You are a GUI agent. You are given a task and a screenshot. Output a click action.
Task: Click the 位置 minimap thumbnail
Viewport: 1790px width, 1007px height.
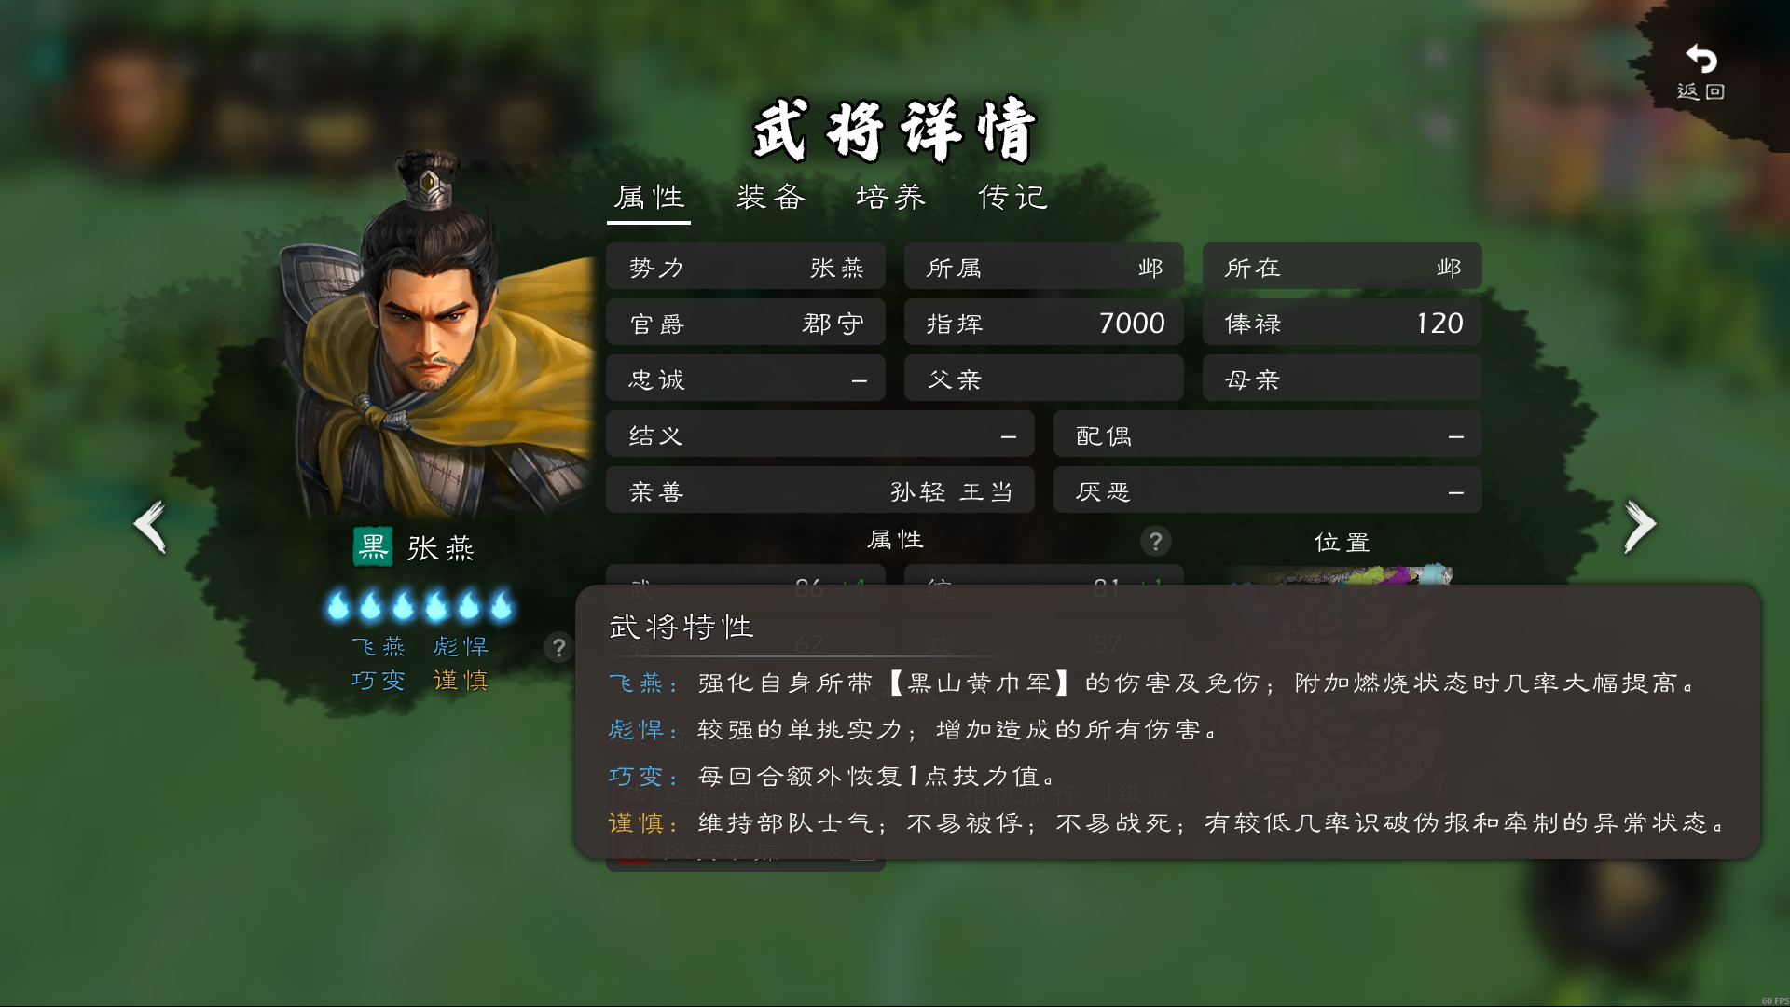coord(1342,573)
